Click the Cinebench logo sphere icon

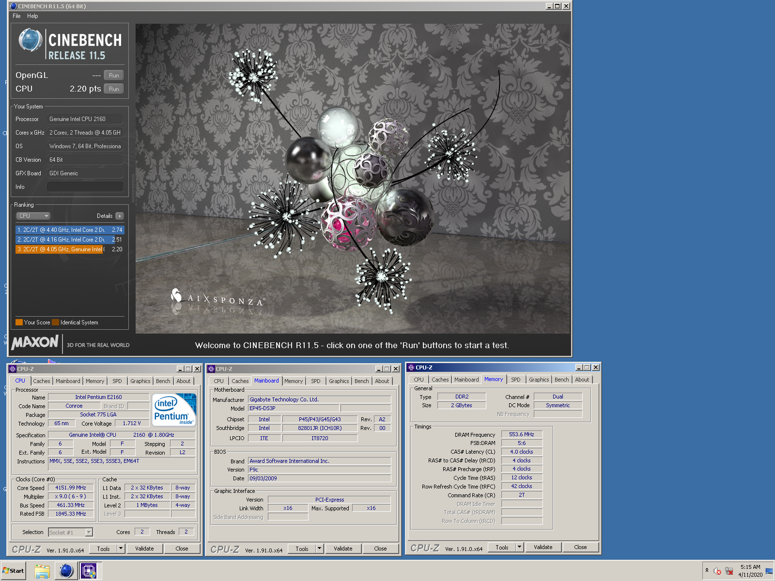coord(31,40)
